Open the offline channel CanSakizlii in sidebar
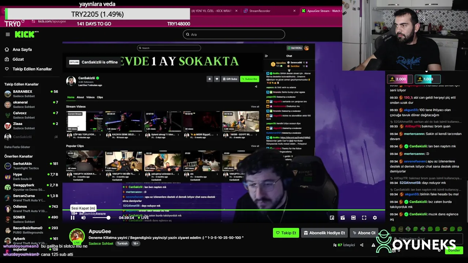The image size is (468, 263). [31, 137]
